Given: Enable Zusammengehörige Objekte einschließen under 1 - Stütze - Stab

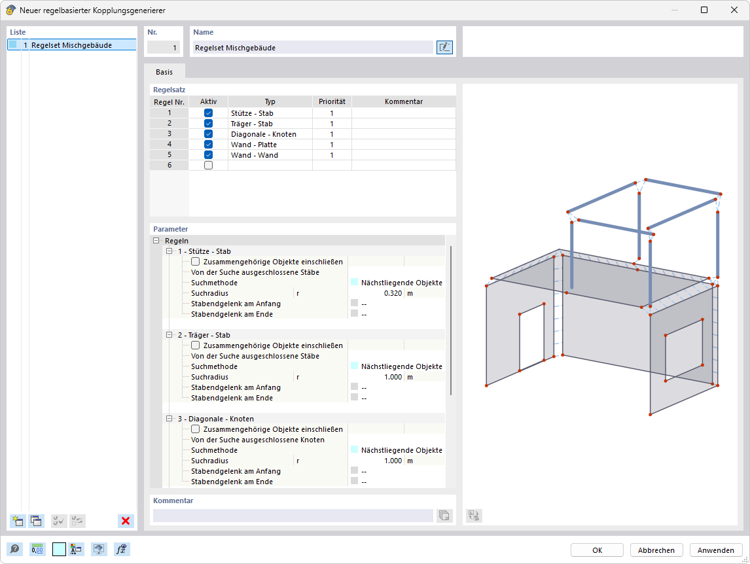Looking at the screenshot, I should tap(195, 262).
